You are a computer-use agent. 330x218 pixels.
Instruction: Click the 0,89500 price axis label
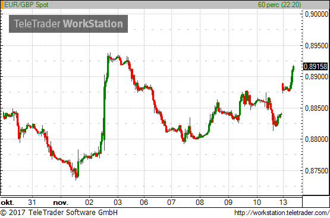pyautogui.click(x=316, y=46)
